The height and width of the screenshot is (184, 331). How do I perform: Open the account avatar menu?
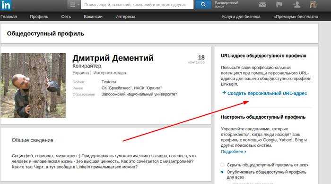coord(313,4)
